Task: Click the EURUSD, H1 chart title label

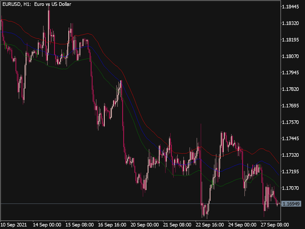Action: tap(36, 4)
